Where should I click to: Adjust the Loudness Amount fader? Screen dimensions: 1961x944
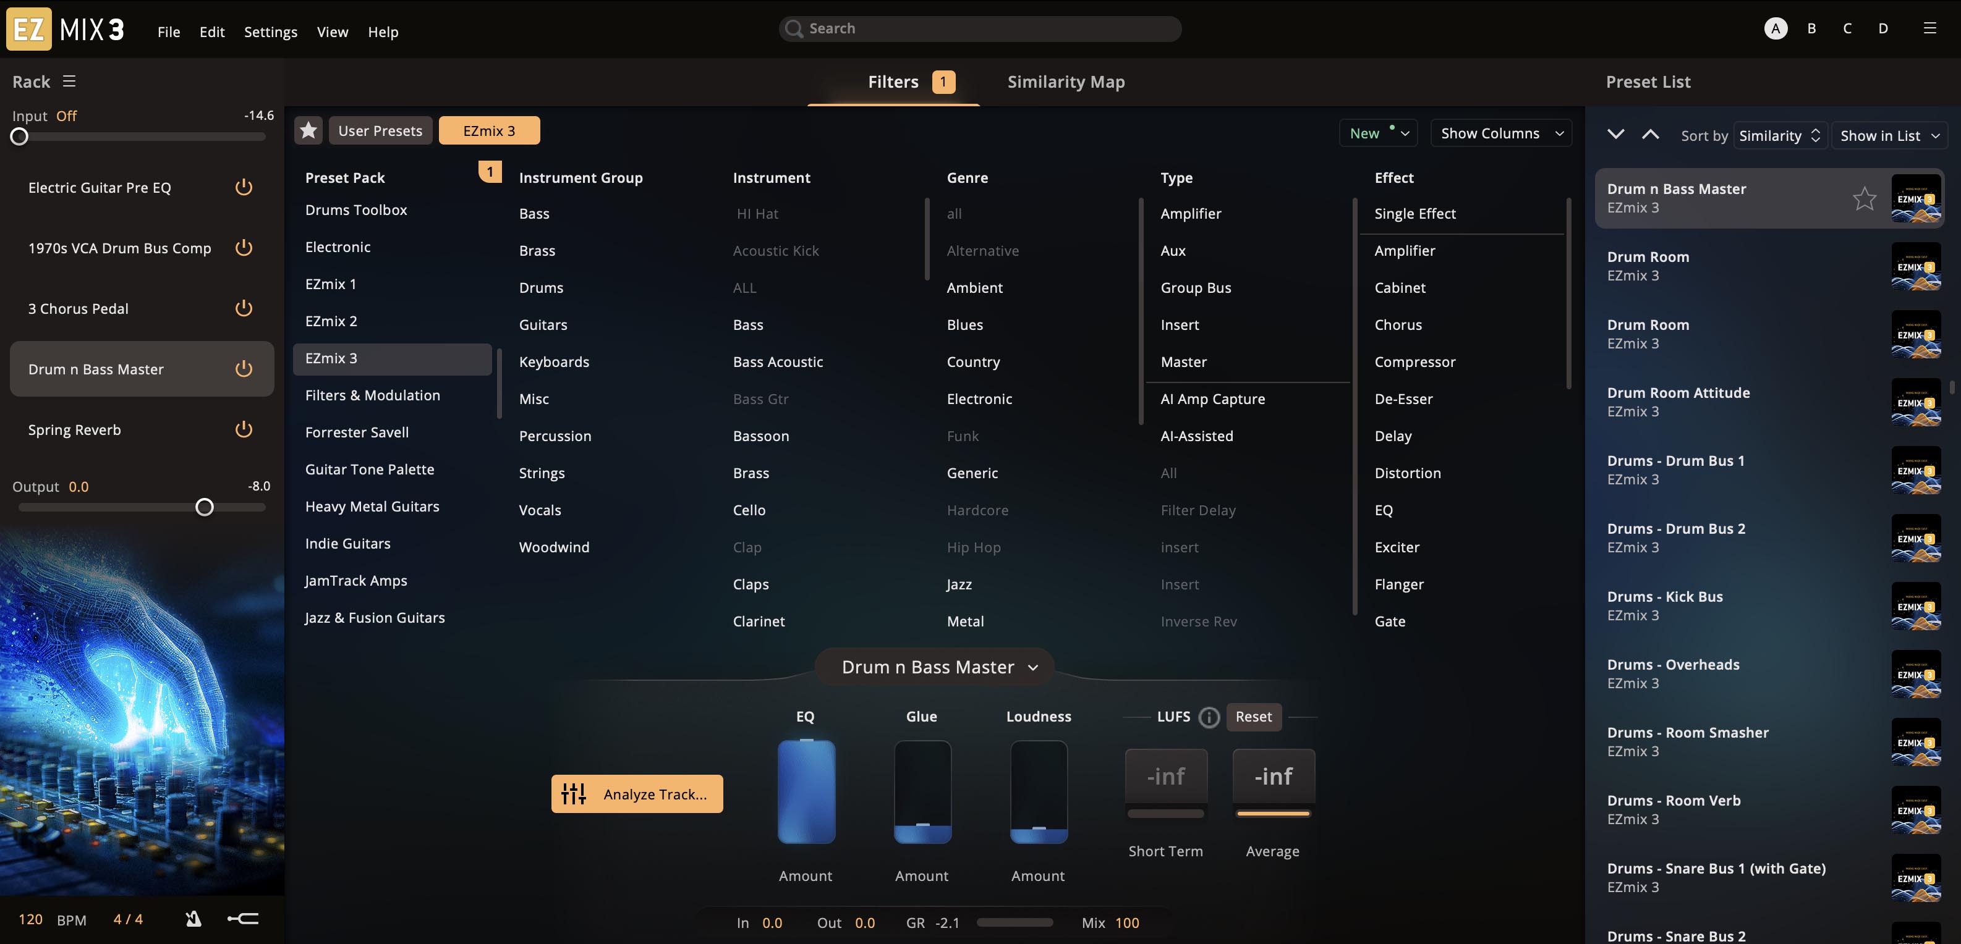click(x=1039, y=792)
